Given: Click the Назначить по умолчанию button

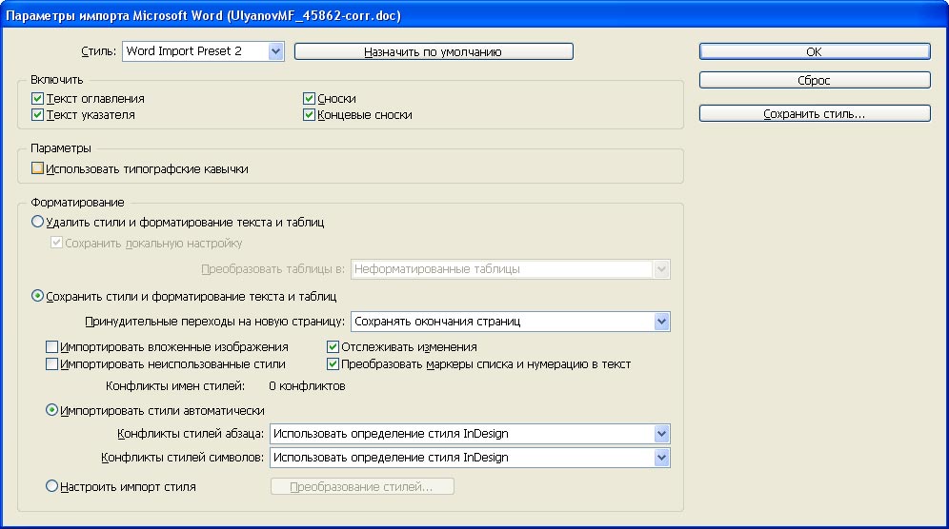Looking at the screenshot, I should point(434,52).
